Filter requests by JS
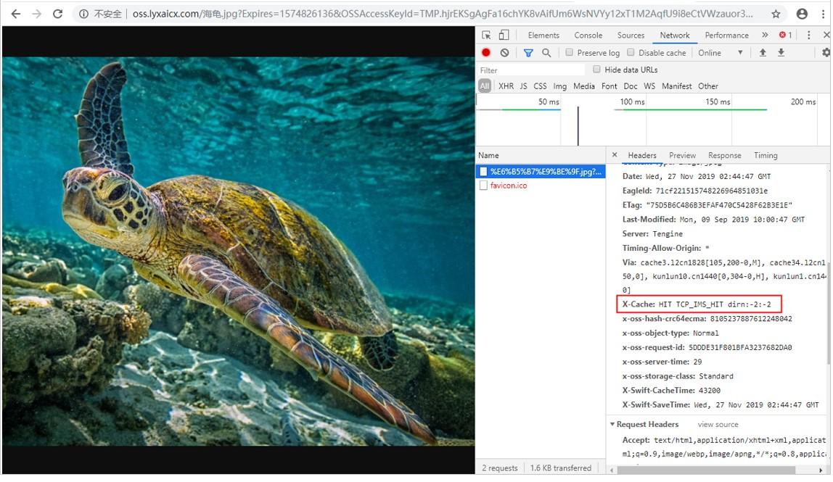833x482 pixels. point(523,86)
